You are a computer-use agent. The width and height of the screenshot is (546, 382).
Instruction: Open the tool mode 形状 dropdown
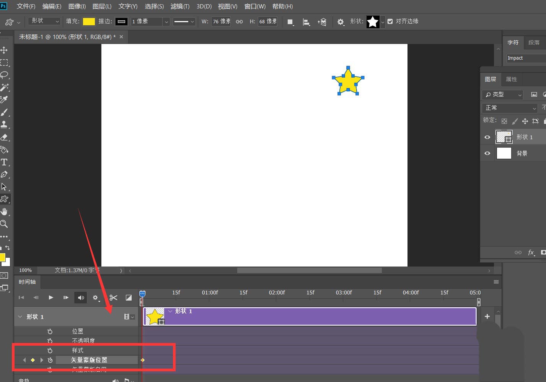pyautogui.click(x=45, y=21)
